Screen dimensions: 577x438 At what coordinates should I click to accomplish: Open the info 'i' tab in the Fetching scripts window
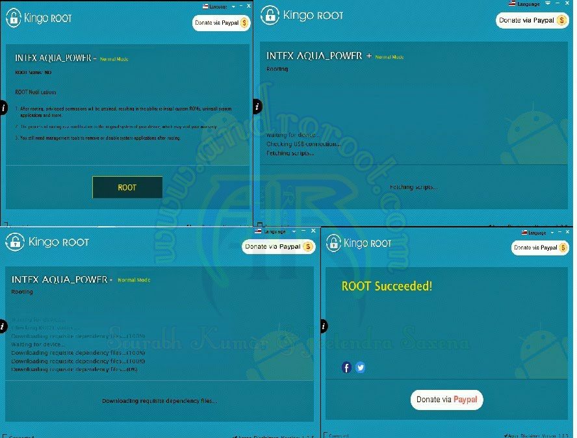pyautogui.click(x=257, y=107)
